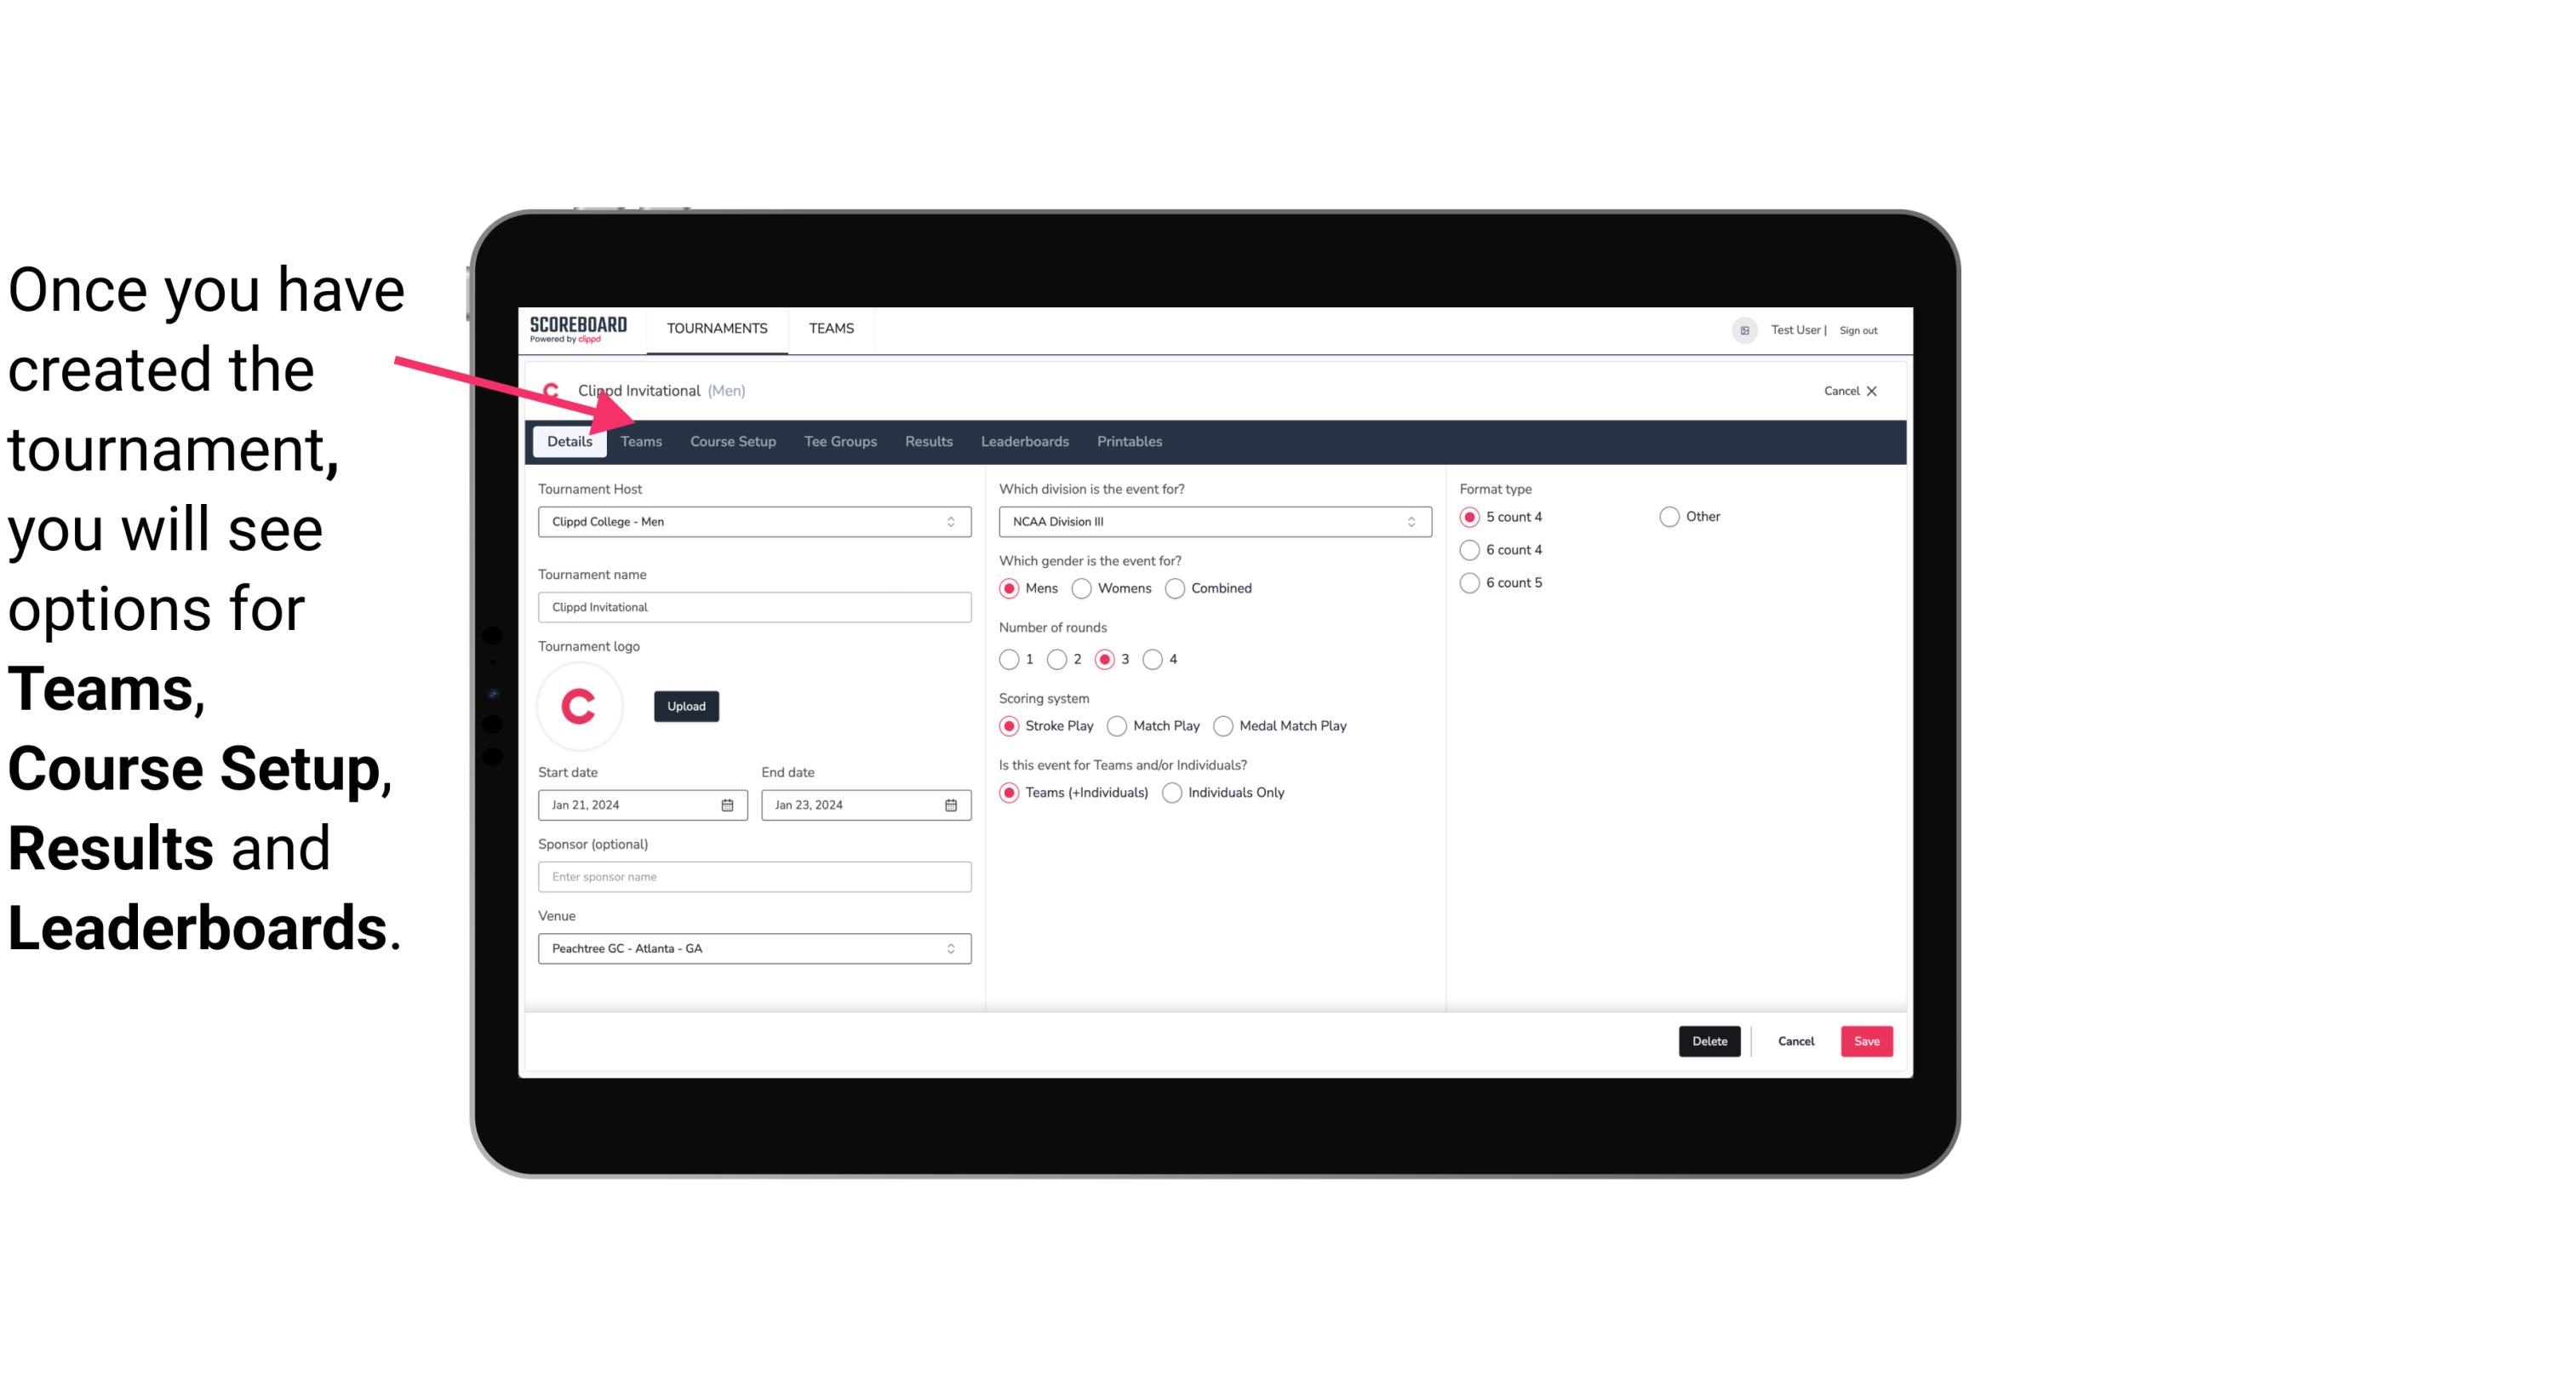Click the venue dropdown arrow
The image size is (2576, 1386).
click(953, 948)
